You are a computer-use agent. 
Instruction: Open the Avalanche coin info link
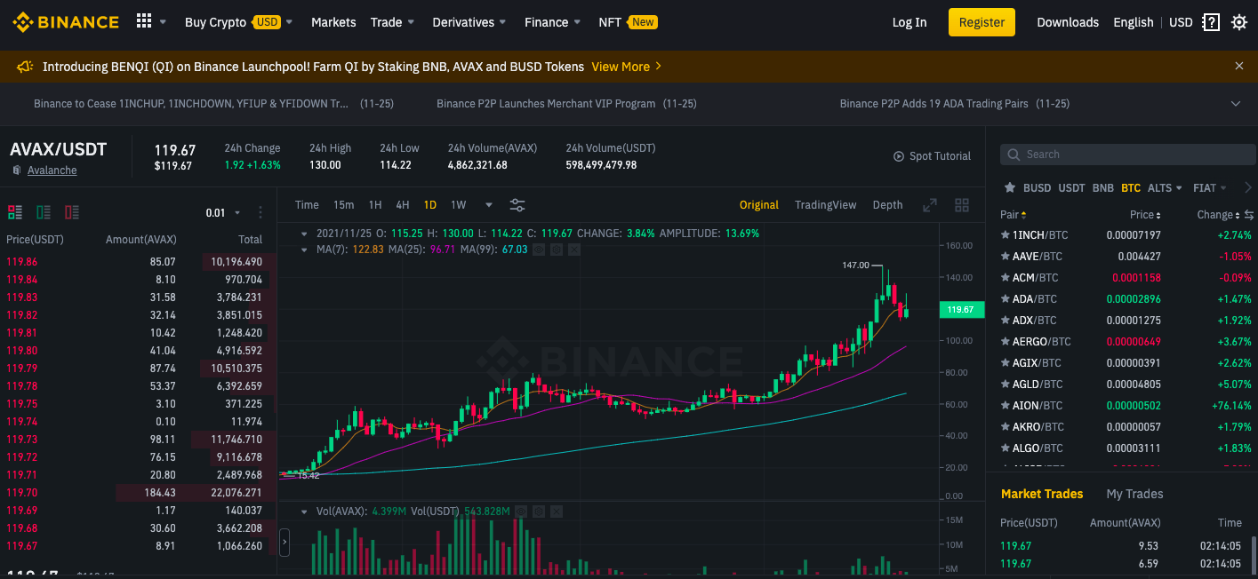(52, 171)
